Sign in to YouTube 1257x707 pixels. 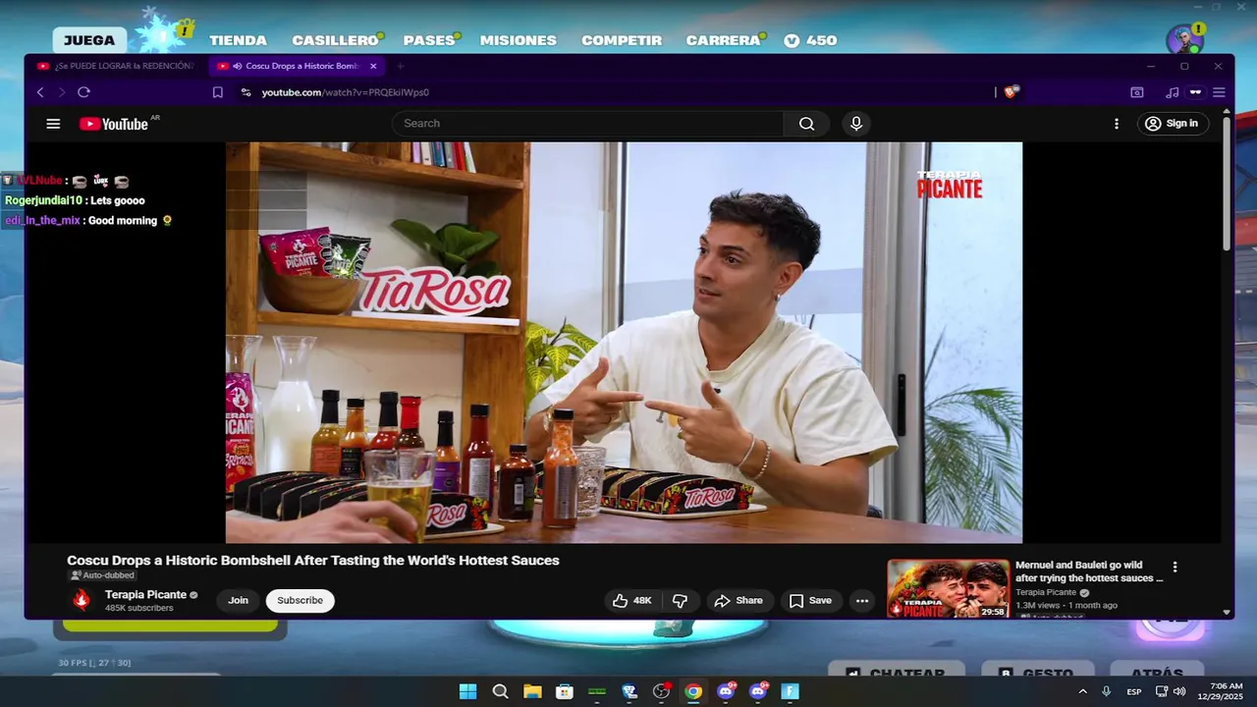pos(1172,124)
